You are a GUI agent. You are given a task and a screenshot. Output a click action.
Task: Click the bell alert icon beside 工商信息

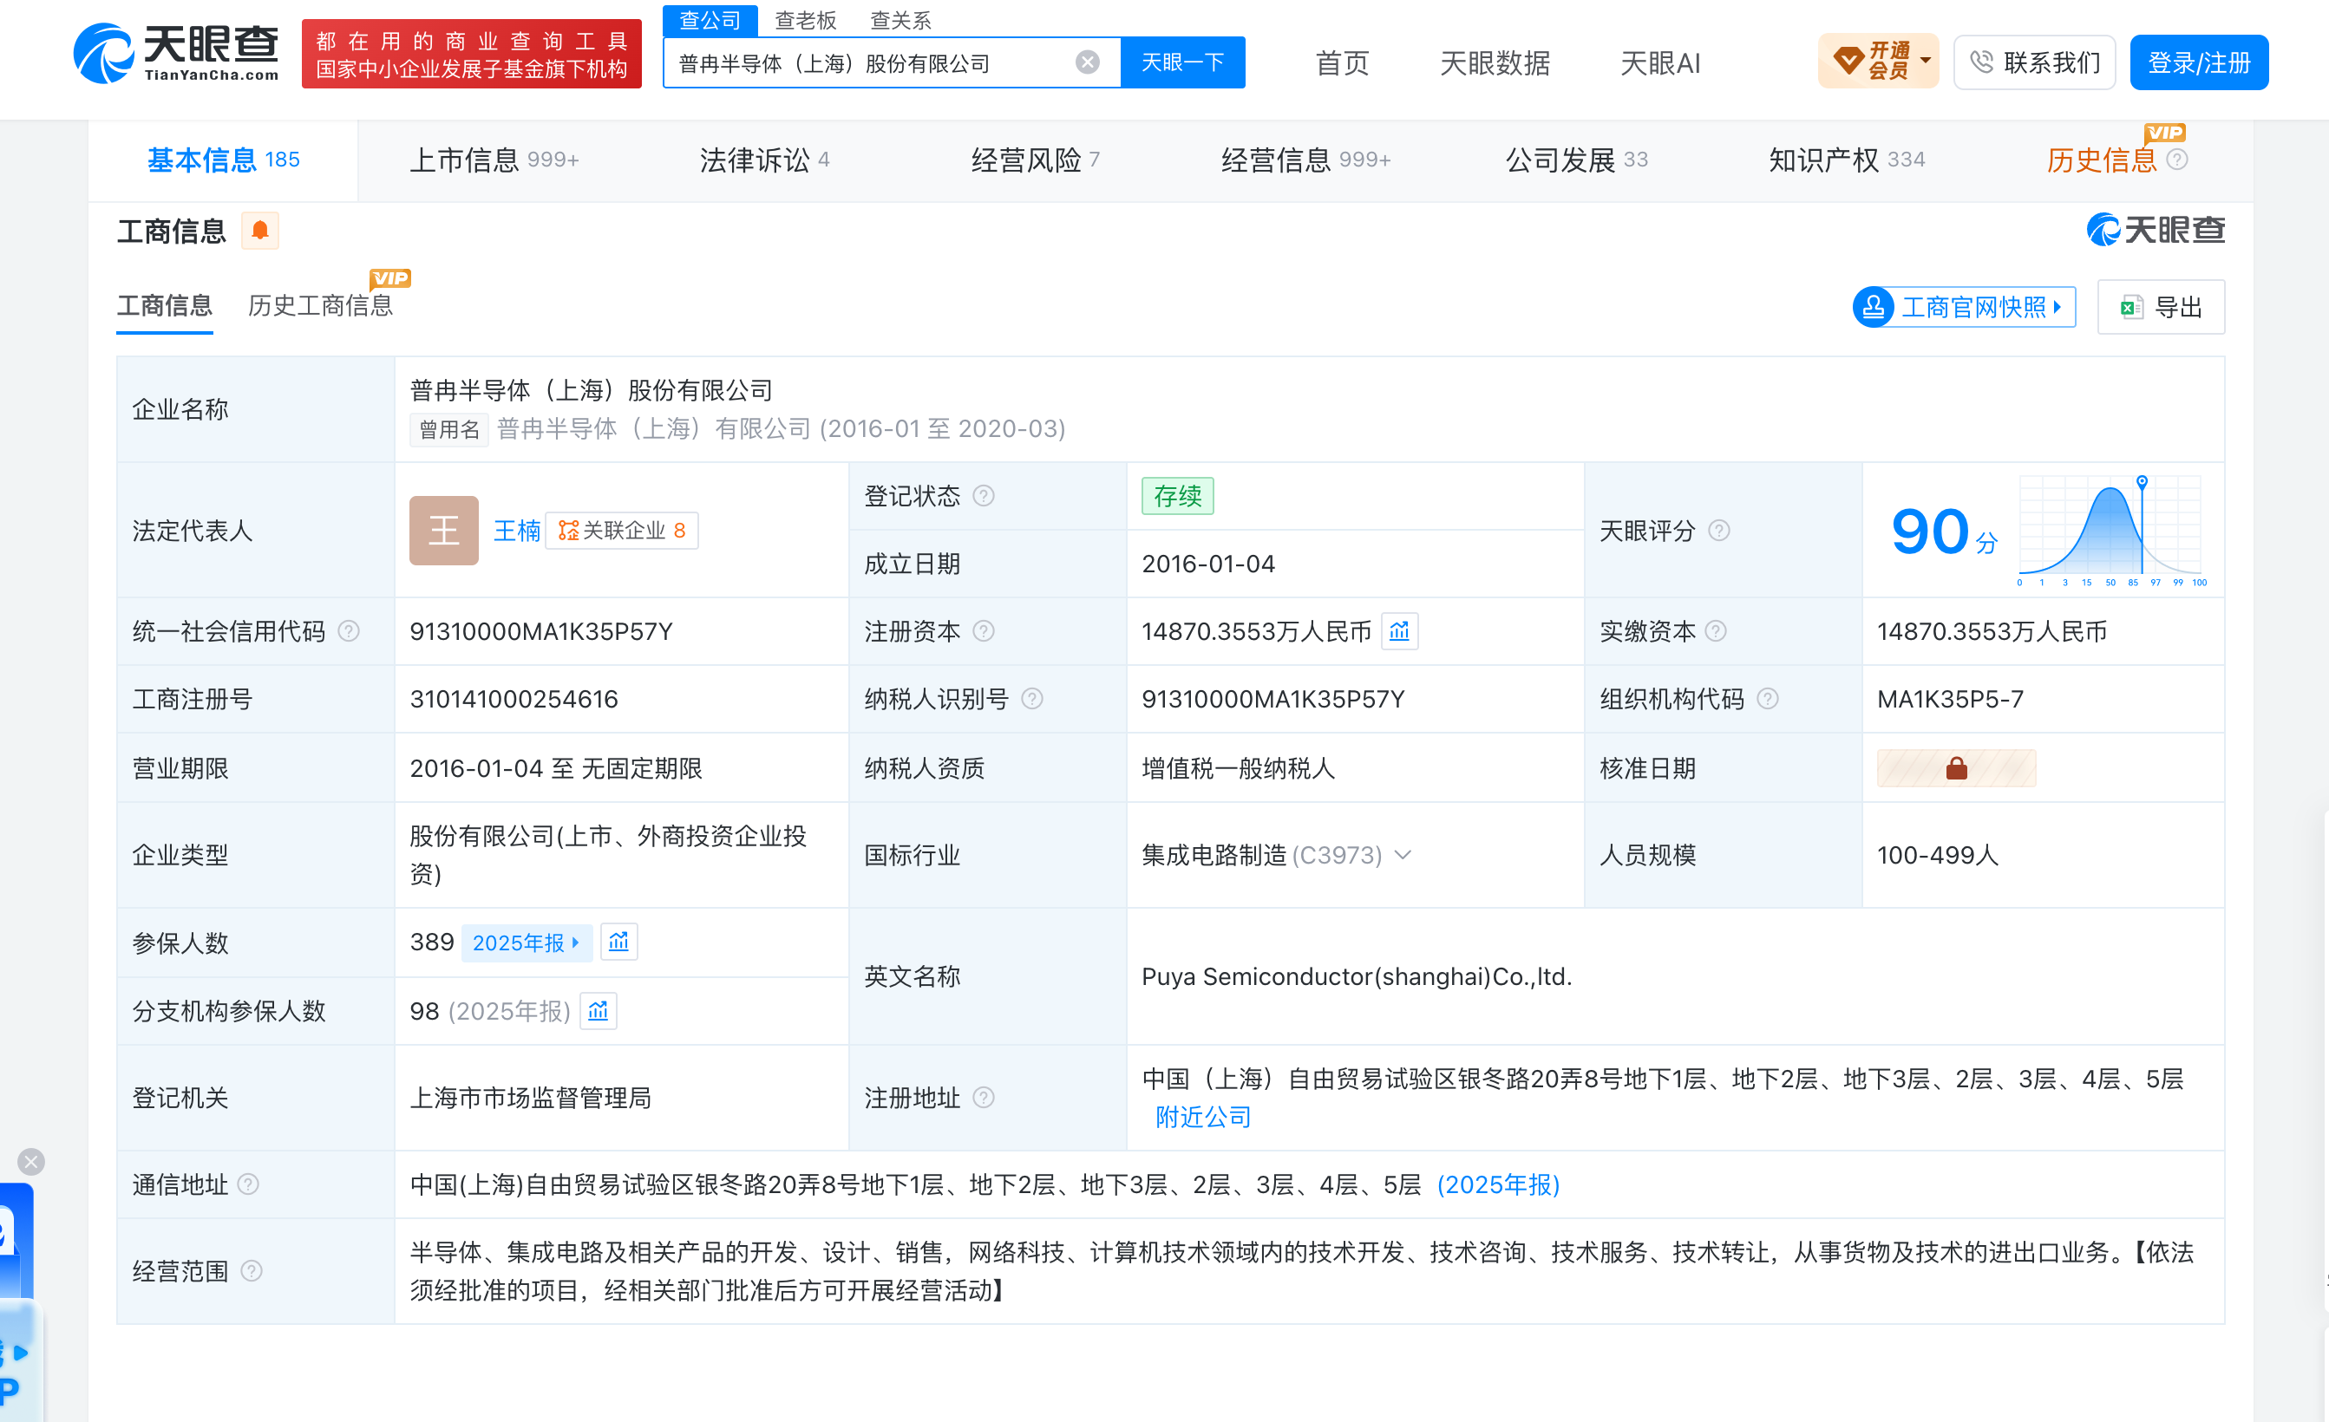(x=260, y=231)
